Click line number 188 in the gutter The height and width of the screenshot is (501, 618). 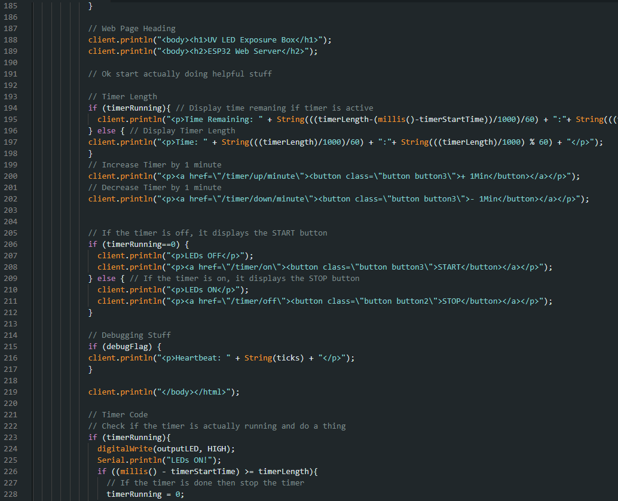coord(10,40)
